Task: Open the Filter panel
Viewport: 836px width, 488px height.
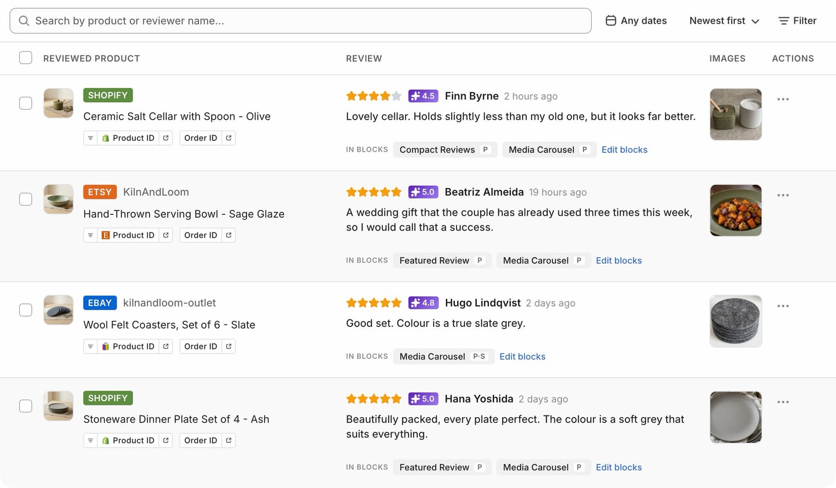Action: [798, 21]
